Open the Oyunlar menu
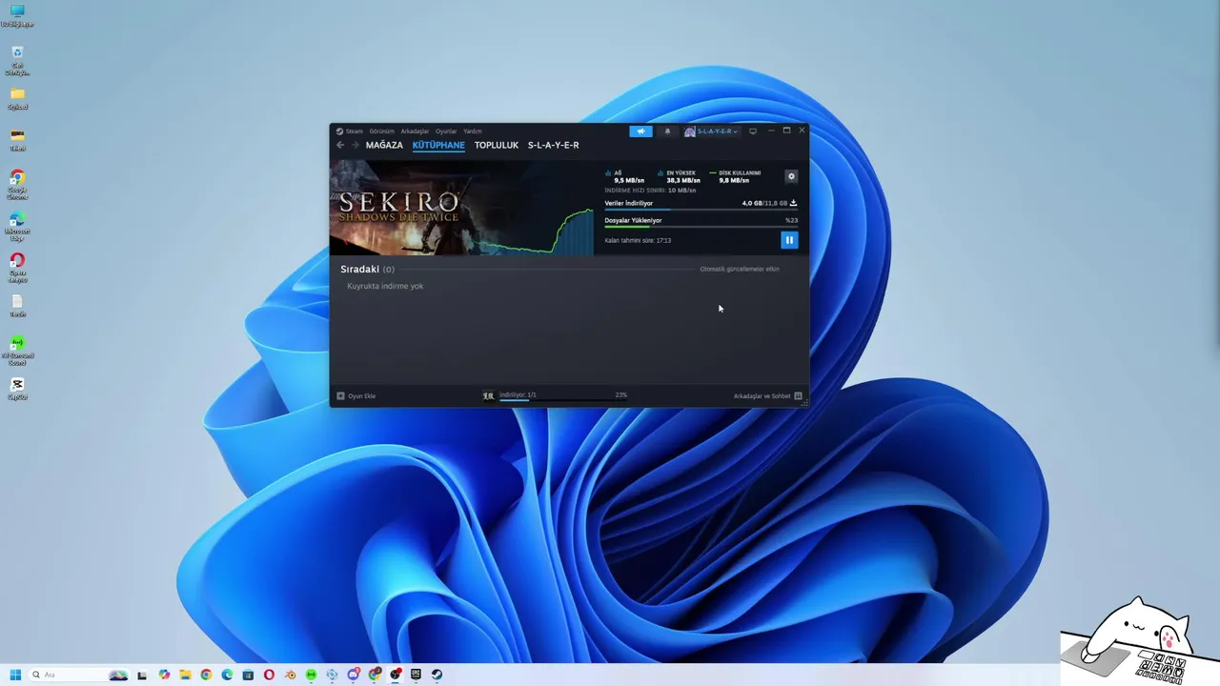The width and height of the screenshot is (1220, 686). click(x=446, y=131)
